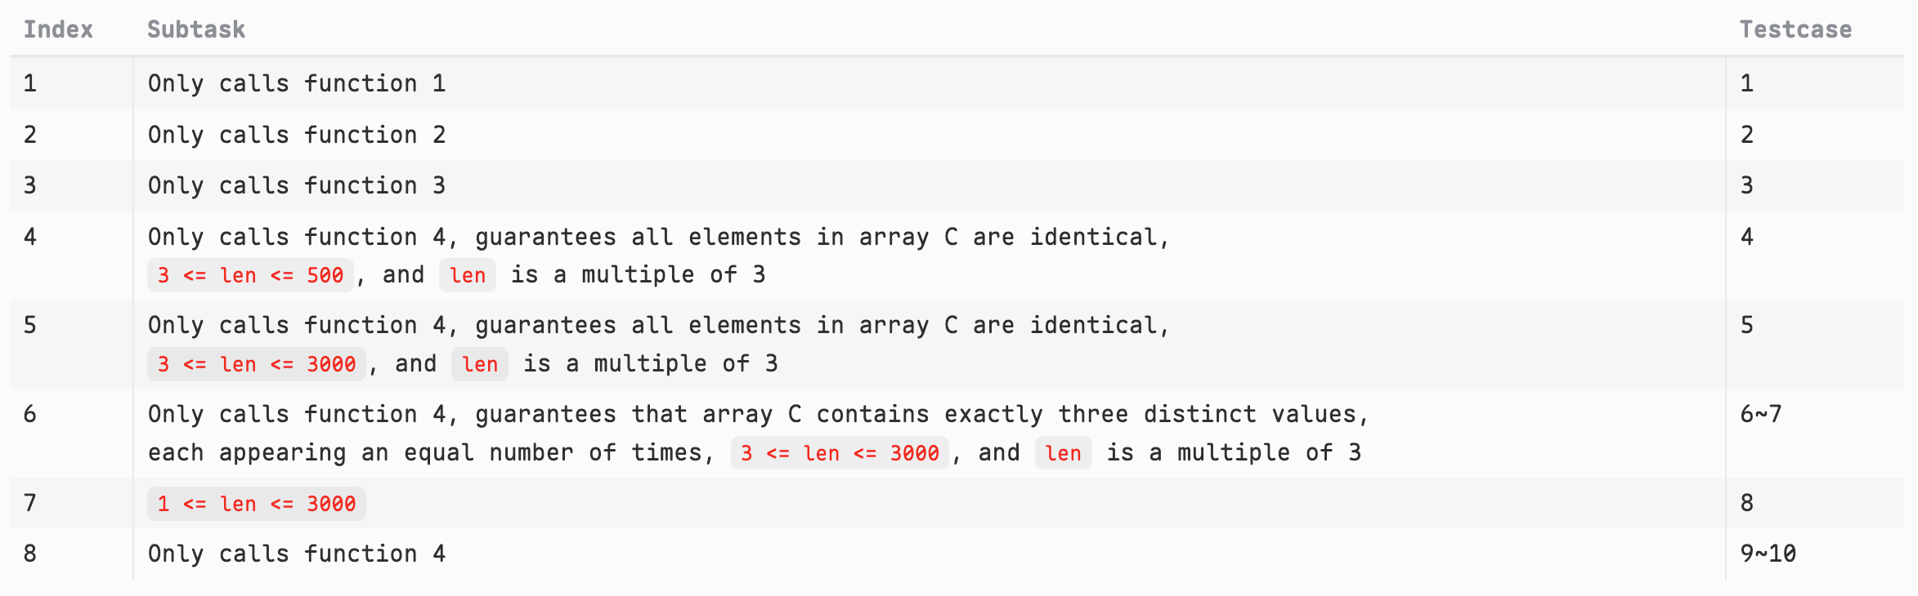Click index number 5 in the Index column

(x=30, y=325)
